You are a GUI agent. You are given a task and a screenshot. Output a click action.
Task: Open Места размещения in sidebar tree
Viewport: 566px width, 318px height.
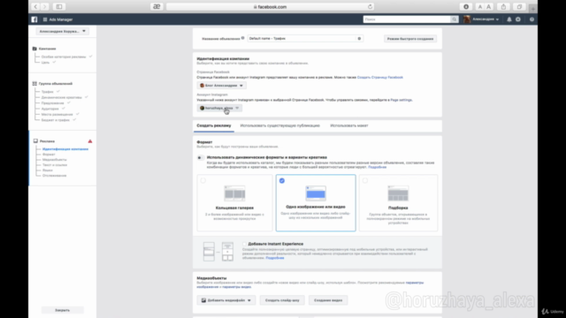(x=57, y=114)
